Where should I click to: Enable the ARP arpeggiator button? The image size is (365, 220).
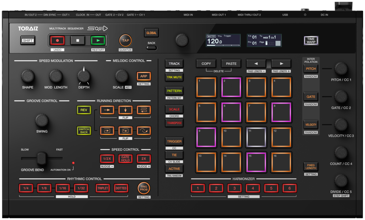click(x=144, y=76)
